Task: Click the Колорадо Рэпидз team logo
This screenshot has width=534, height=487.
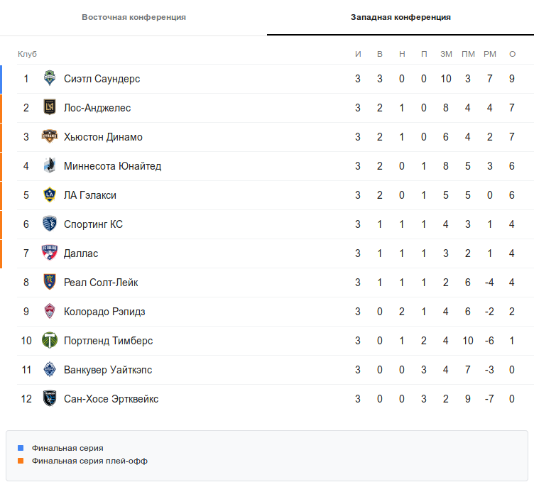Action: pyautogui.click(x=49, y=312)
